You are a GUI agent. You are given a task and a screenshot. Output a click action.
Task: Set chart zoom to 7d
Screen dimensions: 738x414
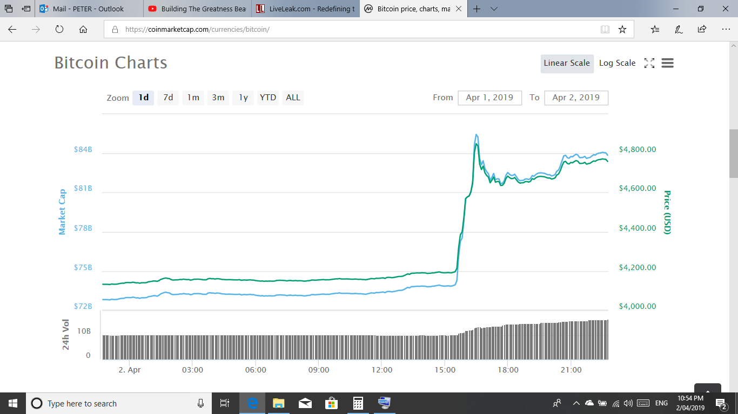point(168,98)
